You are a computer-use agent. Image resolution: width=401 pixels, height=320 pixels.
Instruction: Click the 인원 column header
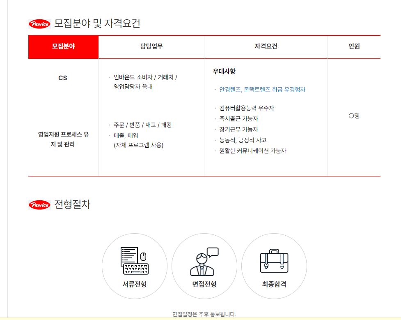[354, 46]
